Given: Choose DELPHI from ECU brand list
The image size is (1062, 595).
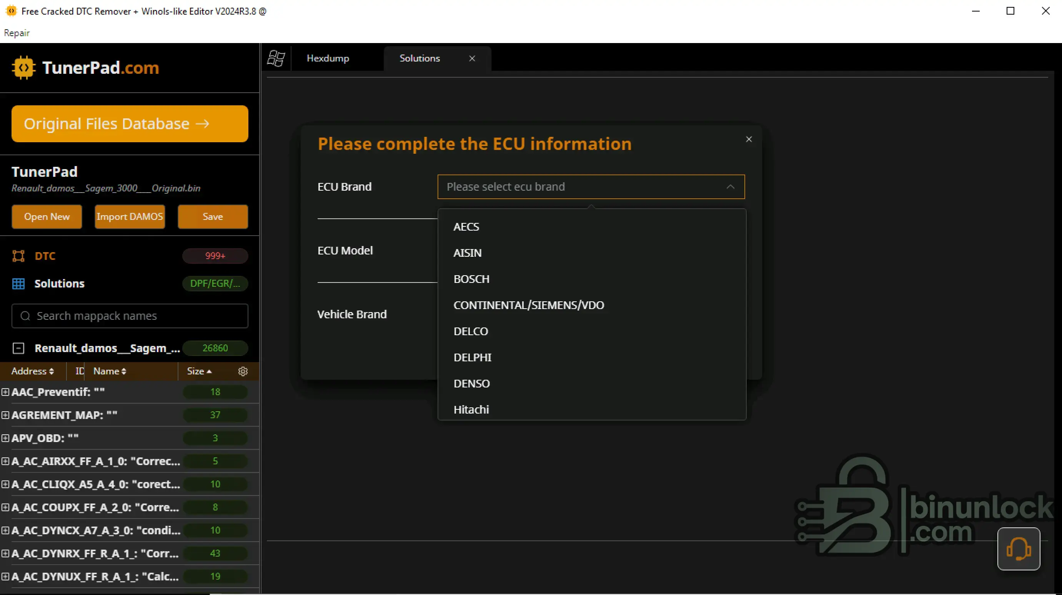Looking at the screenshot, I should tap(592, 357).
